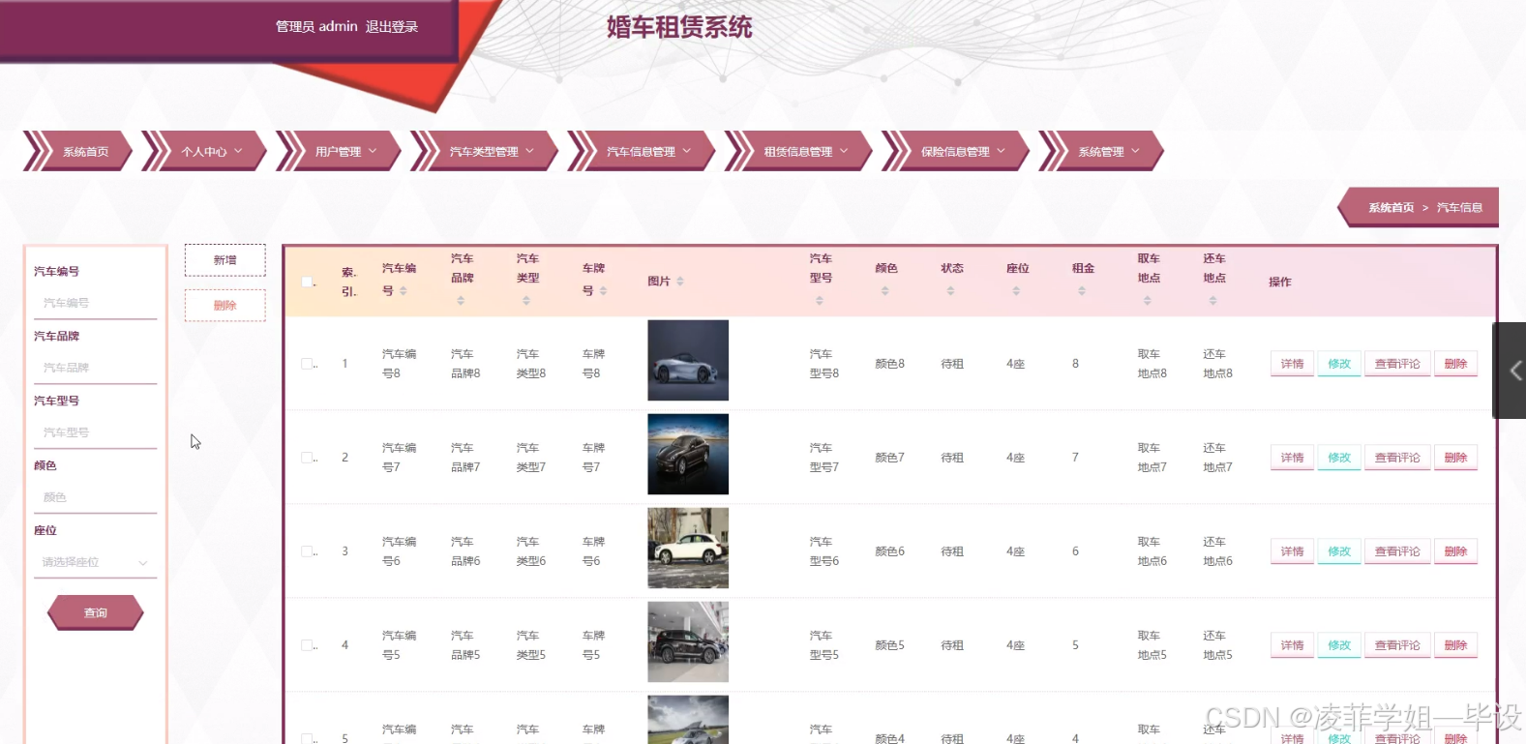Click the 汽车信息 breadcrumb text
1526x744 pixels.
click(1459, 208)
